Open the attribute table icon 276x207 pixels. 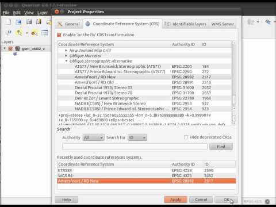(x=44, y=33)
